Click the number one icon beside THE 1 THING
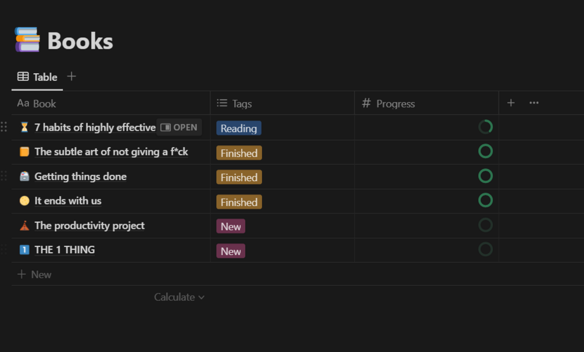Screen dimensions: 584x352 pyautogui.click(x=24, y=250)
